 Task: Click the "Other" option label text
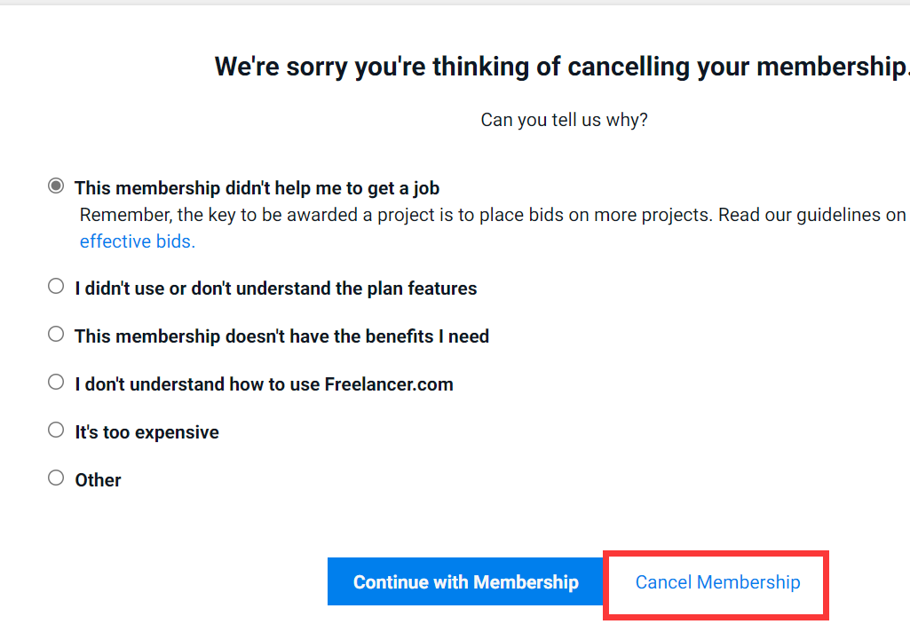pos(98,480)
